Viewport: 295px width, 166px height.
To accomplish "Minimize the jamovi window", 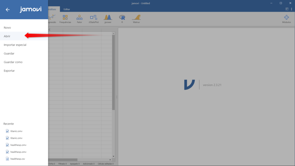I will click(271, 3).
